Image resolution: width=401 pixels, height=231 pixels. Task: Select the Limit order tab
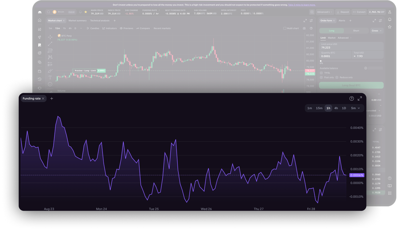[323, 38]
